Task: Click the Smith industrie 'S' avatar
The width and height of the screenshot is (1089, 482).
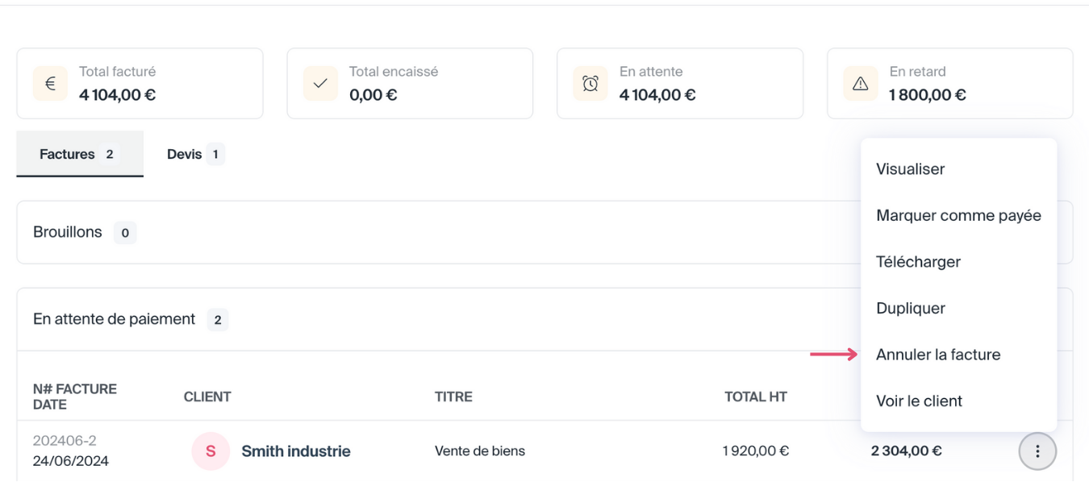Action: pos(211,451)
